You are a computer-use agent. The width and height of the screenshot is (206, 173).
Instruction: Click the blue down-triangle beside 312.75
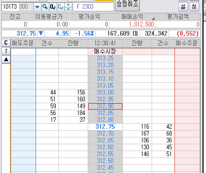41,33
